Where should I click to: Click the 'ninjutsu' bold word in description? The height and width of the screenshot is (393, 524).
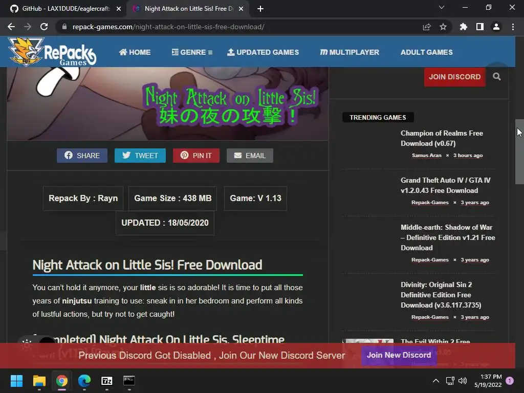(77, 301)
